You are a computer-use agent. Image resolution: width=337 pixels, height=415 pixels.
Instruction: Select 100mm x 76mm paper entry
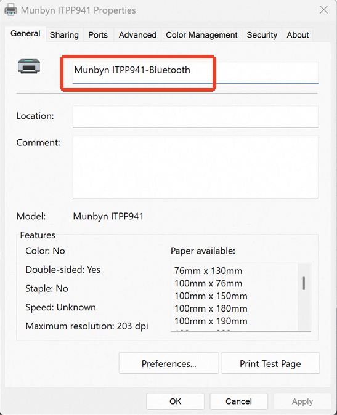point(208,283)
